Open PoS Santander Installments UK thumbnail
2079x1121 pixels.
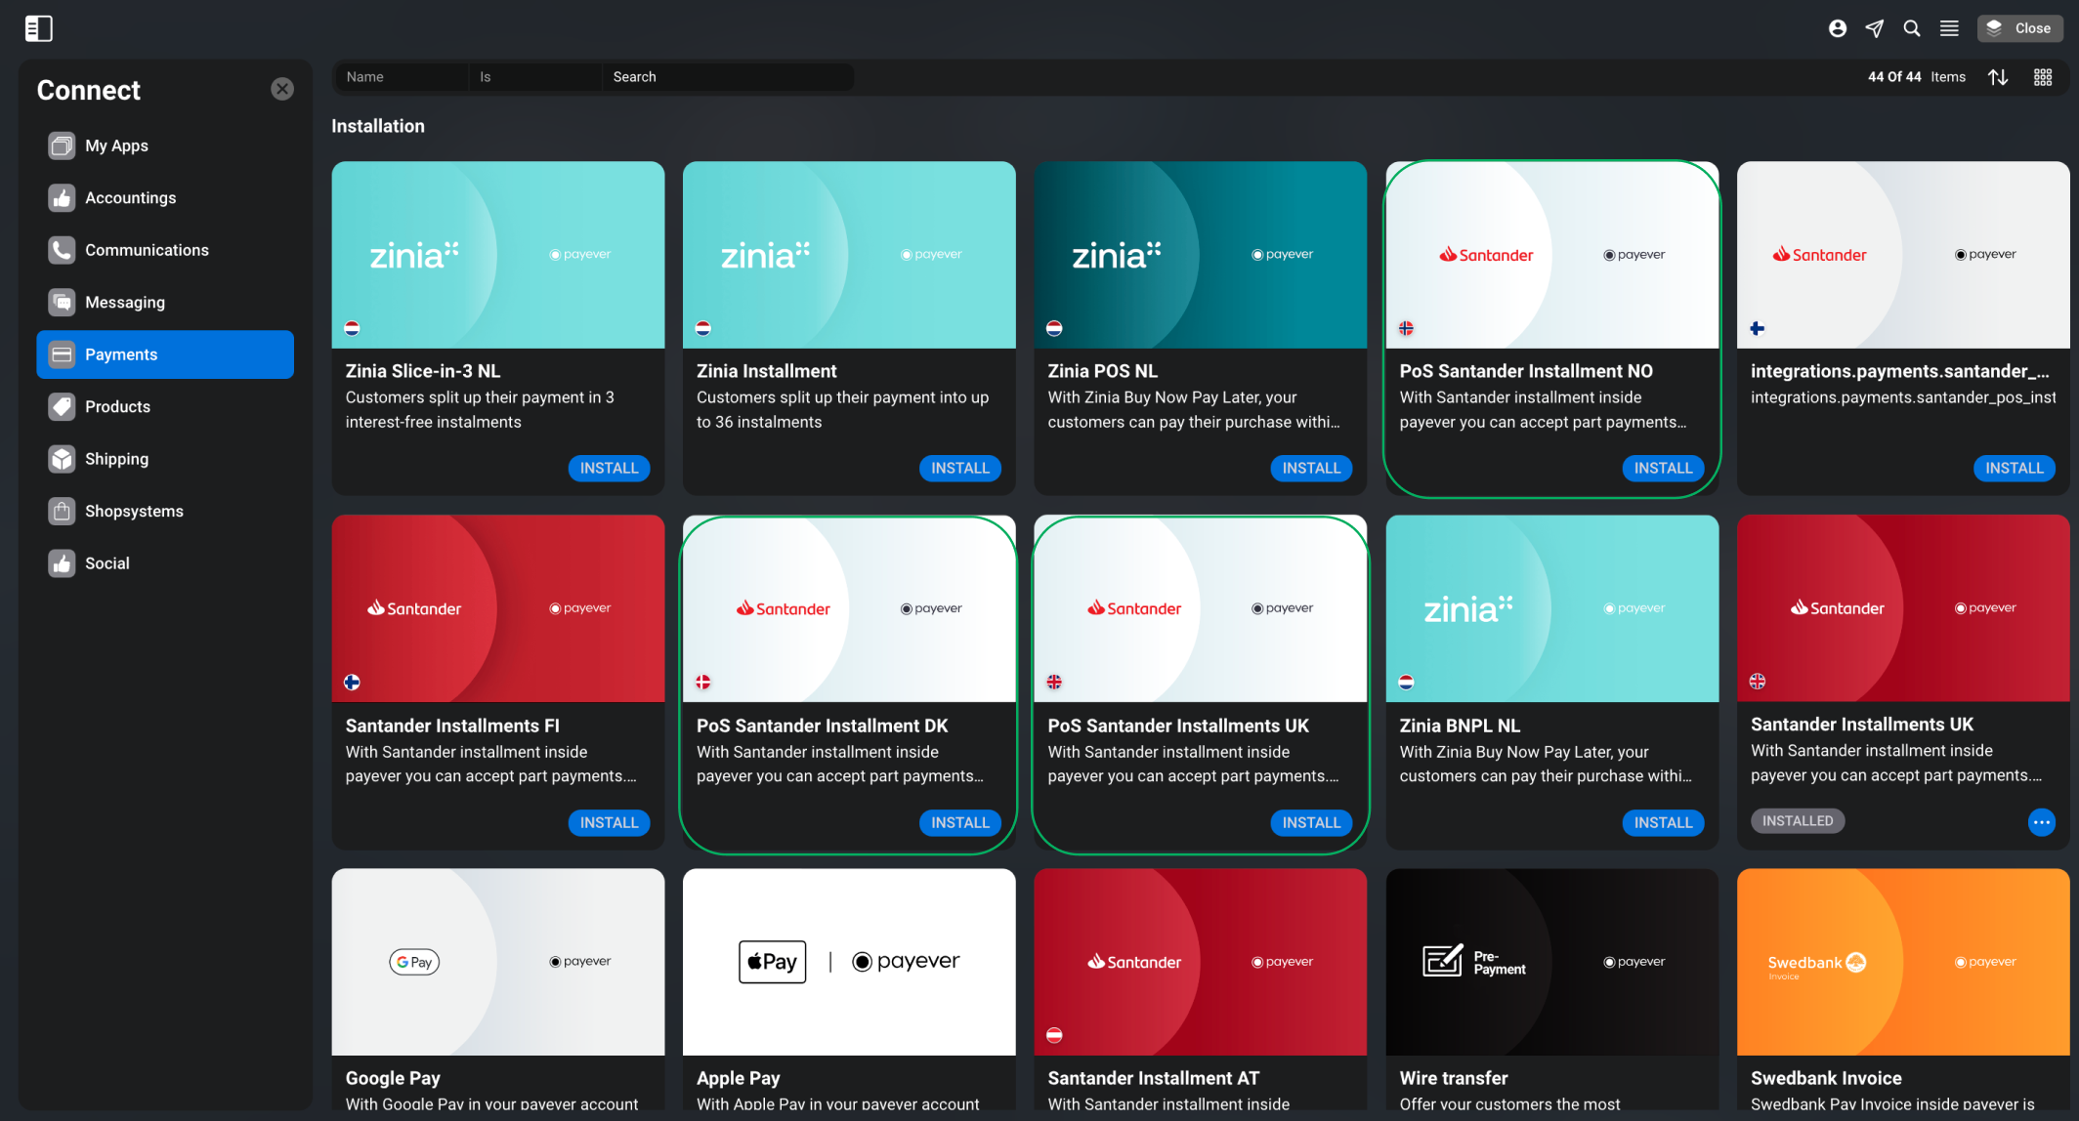pos(1200,608)
